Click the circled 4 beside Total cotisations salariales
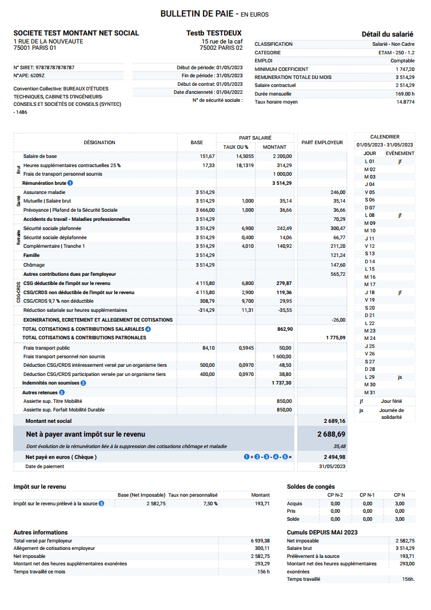 point(148,330)
